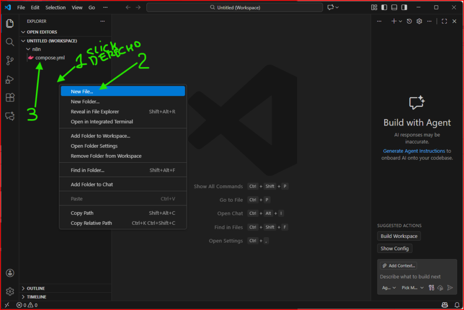Click the Accounts icon in activity bar
Image resolution: width=464 pixels, height=310 pixels.
[10, 273]
